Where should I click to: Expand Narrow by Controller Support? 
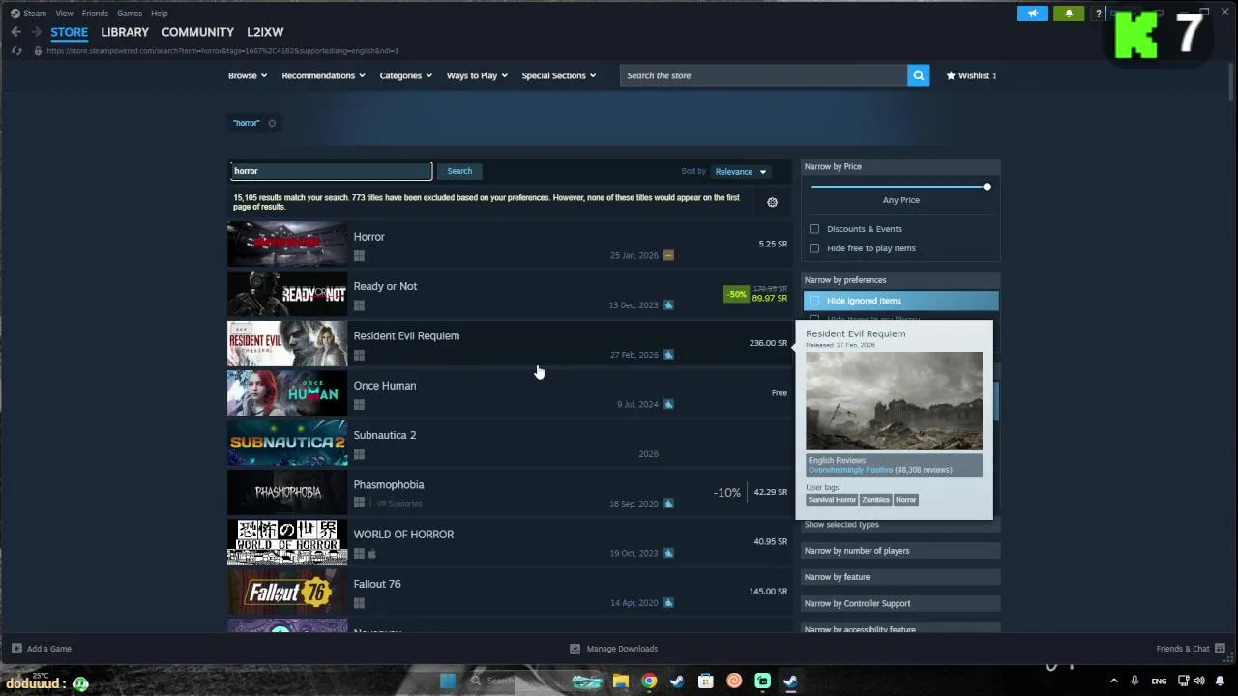[x=900, y=603]
